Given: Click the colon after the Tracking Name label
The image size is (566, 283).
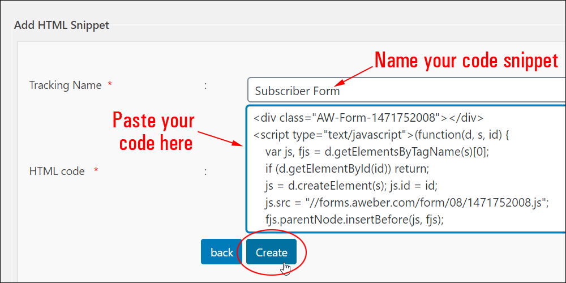Looking at the screenshot, I should pyautogui.click(x=205, y=85).
